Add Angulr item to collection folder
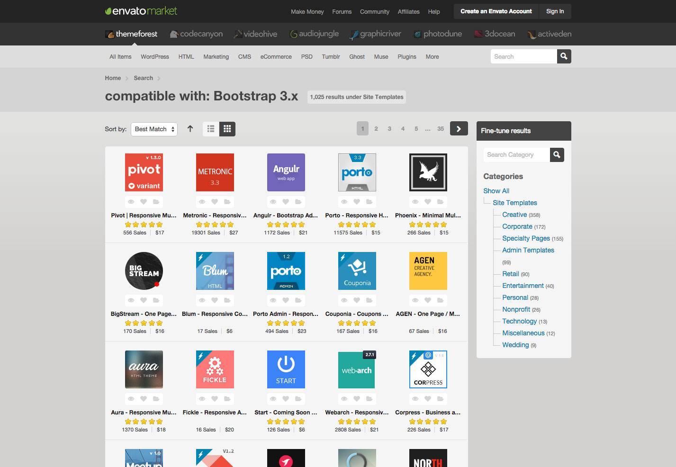 [298, 202]
